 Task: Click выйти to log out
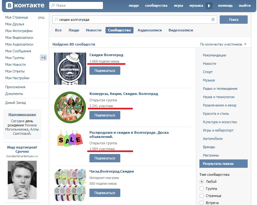(x=245, y=5)
